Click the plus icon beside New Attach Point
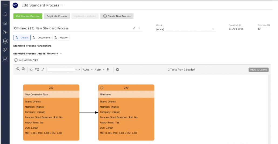Screen dimensions: 278x144 coord(16,60)
